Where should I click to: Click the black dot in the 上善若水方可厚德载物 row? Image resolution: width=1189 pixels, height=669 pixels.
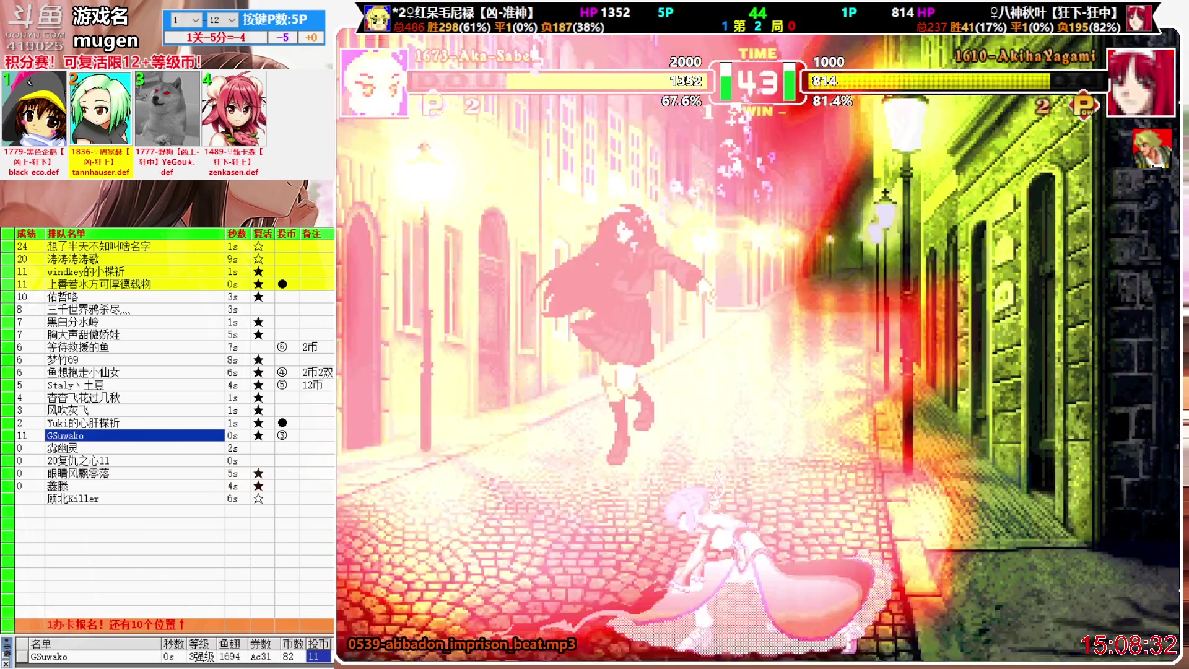[x=282, y=284]
